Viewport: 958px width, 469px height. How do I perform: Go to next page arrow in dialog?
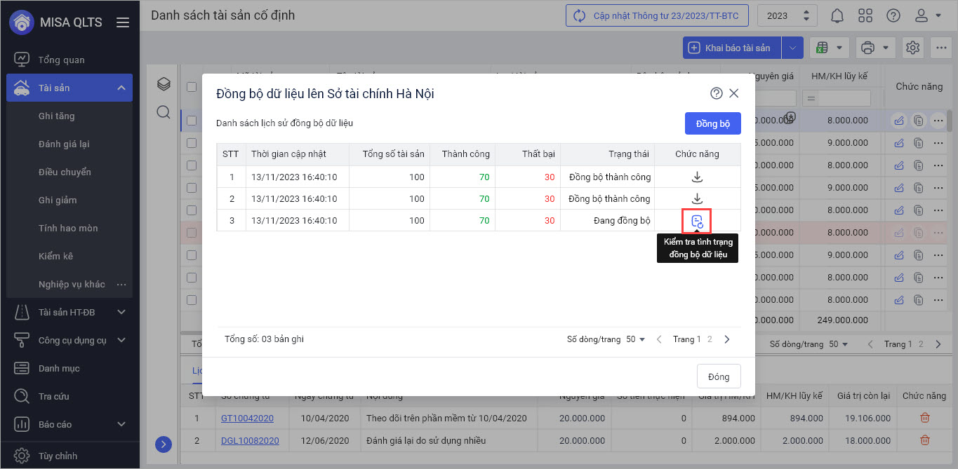tap(727, 339)
